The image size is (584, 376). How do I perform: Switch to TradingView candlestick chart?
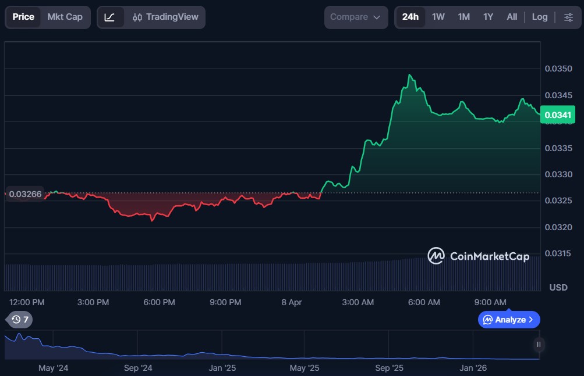165,17
